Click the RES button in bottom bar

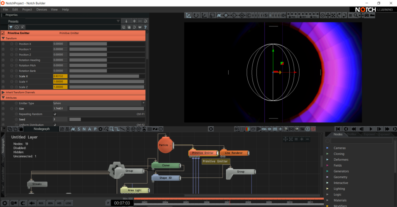tap(41, 203)
